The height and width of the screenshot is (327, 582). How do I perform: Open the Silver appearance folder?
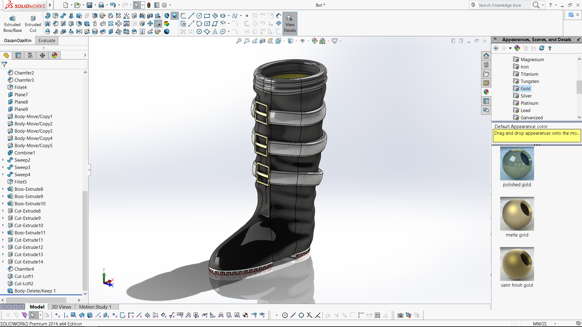526,96
